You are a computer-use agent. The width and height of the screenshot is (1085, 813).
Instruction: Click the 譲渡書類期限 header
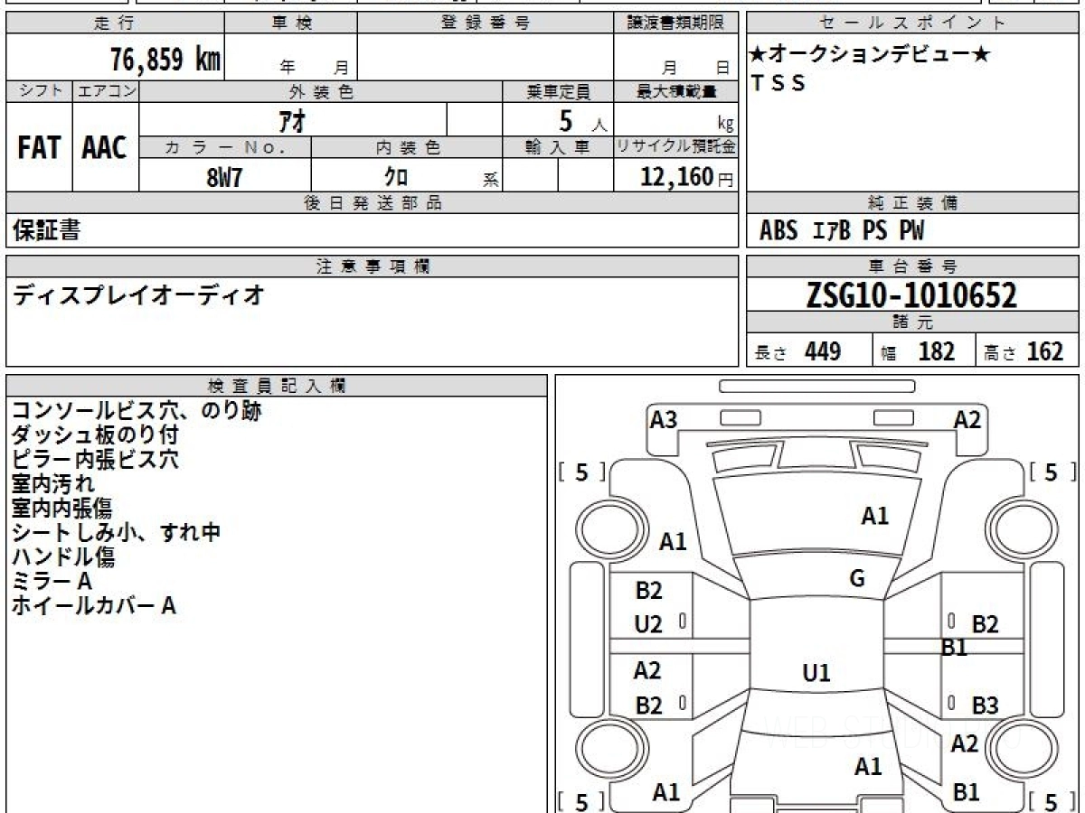[x=675, y=23]
